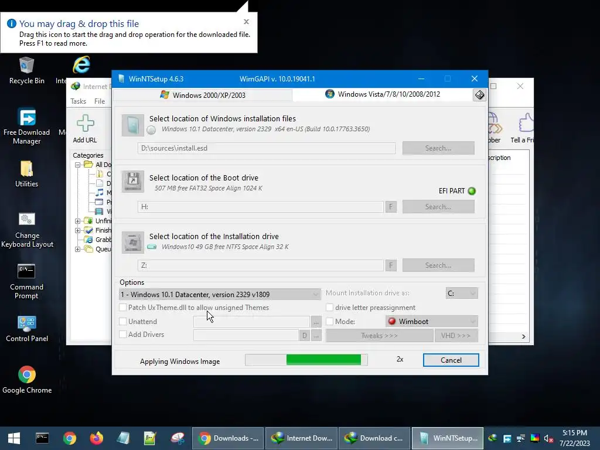Viewport: 600px width, 450px height.
Task: Click the D button beside Add Drivers field
Action: [x=305, y=336]
